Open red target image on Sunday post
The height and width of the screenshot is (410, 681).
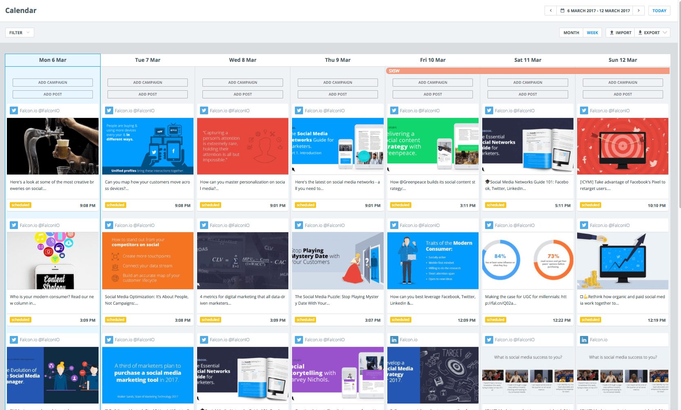[623, 146]
